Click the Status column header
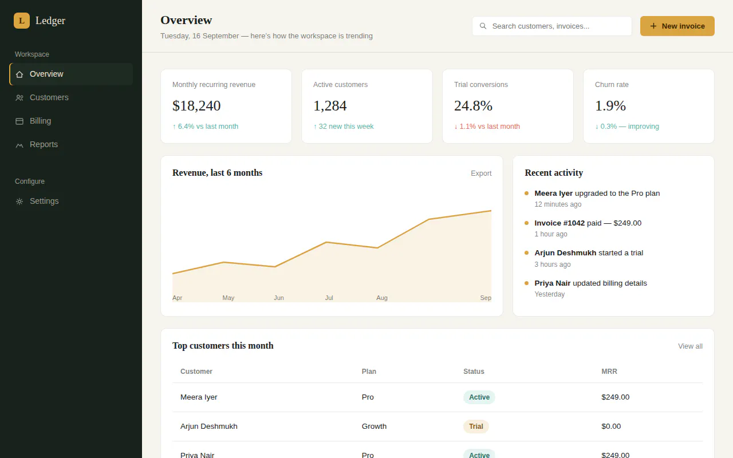 [x=474, y=372]
